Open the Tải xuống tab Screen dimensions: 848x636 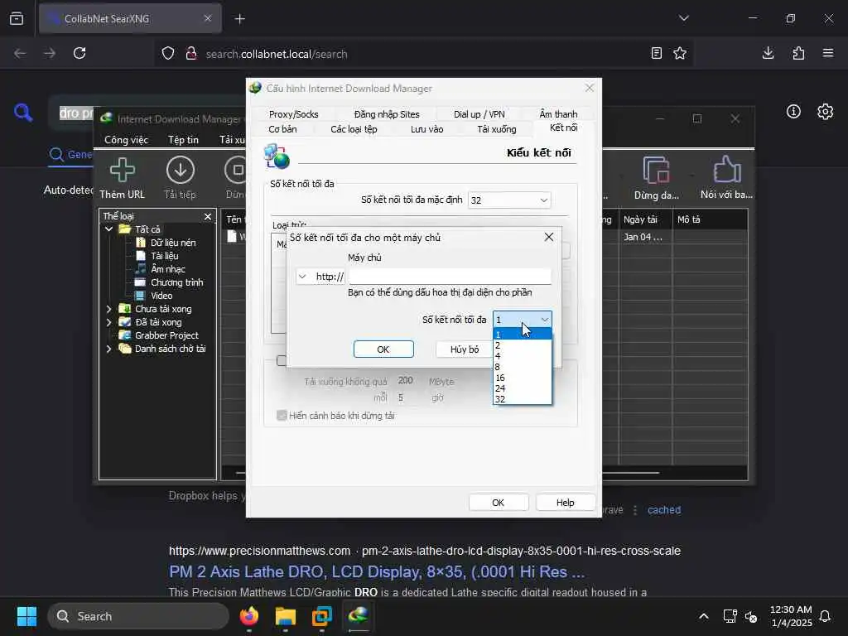[x=497, y=129]
